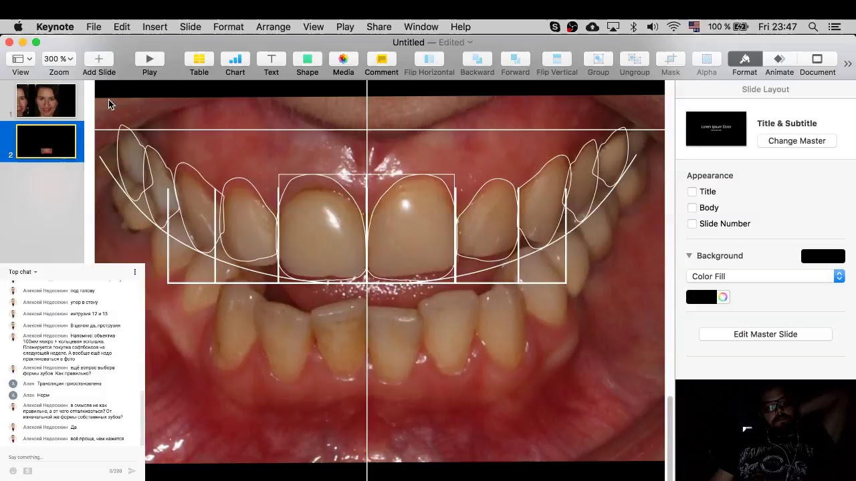Click Edit Master Slide button

[x=765, y=334]
